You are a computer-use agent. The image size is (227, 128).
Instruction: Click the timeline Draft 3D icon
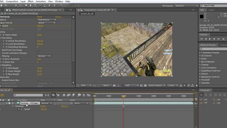pyautogui.click(x=58, y=95)
